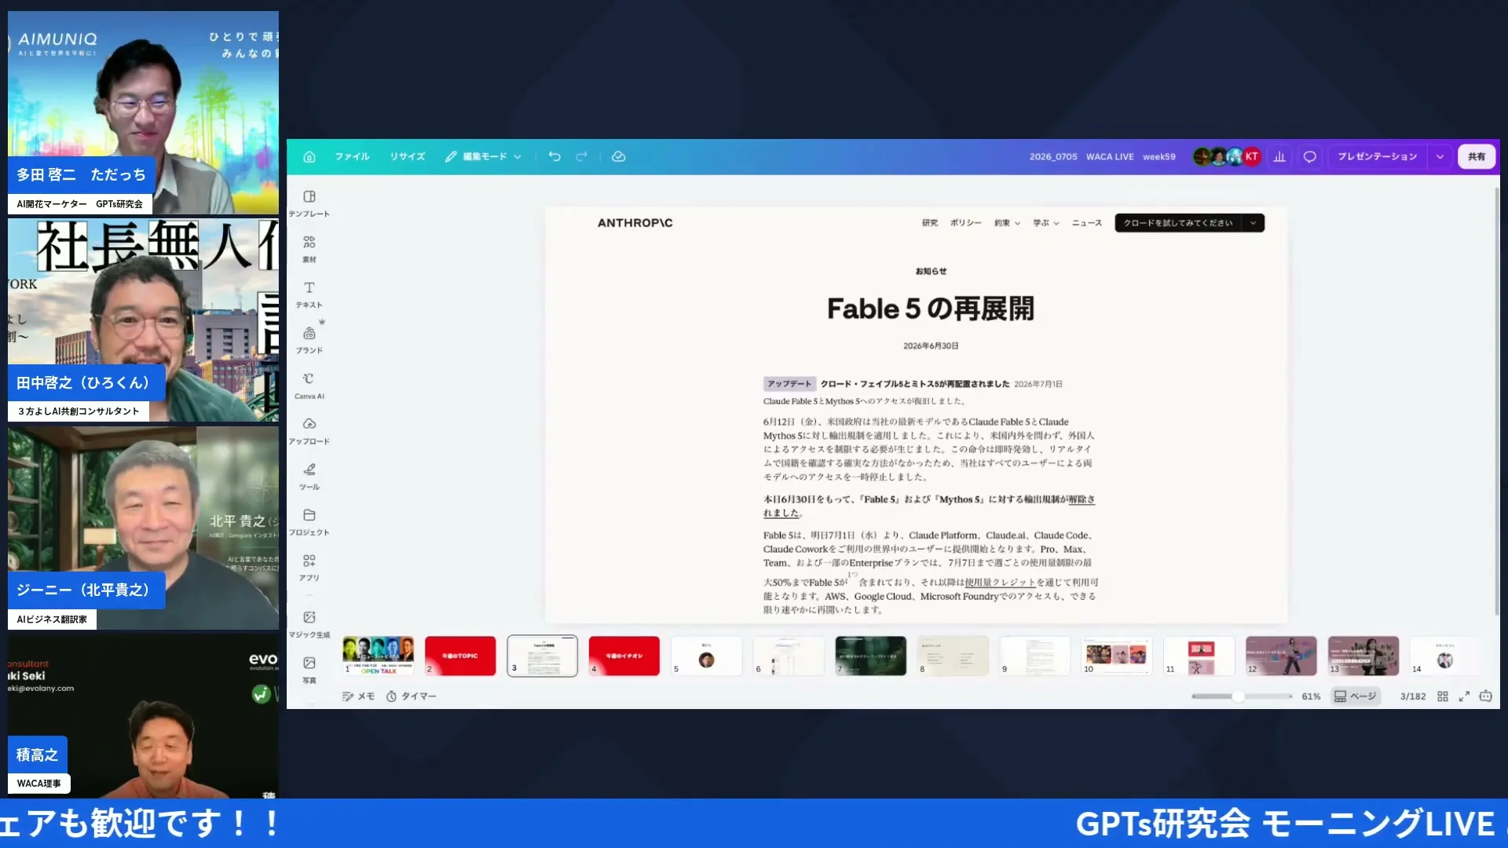Expand 学ぶ dropdown in slide navigation
The width and height of the screenshot is (1508, 848).
point(1046,223)
